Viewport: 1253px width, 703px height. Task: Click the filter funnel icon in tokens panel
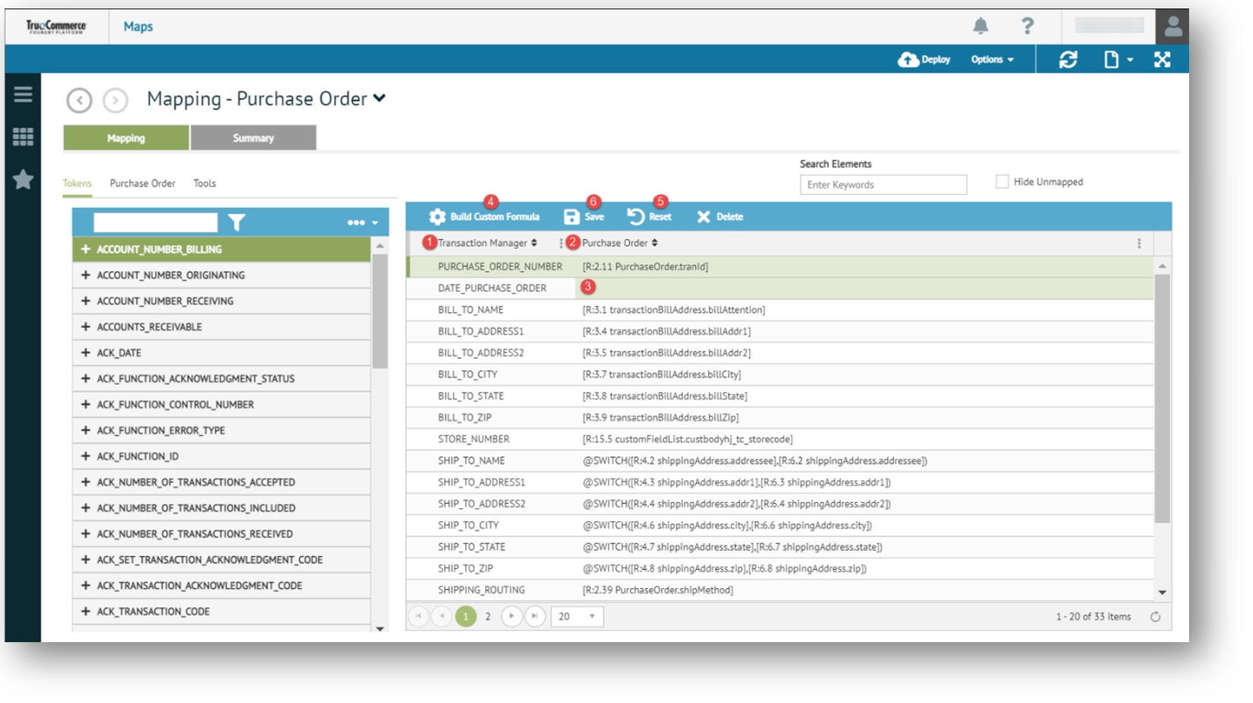tap(237, 222)
